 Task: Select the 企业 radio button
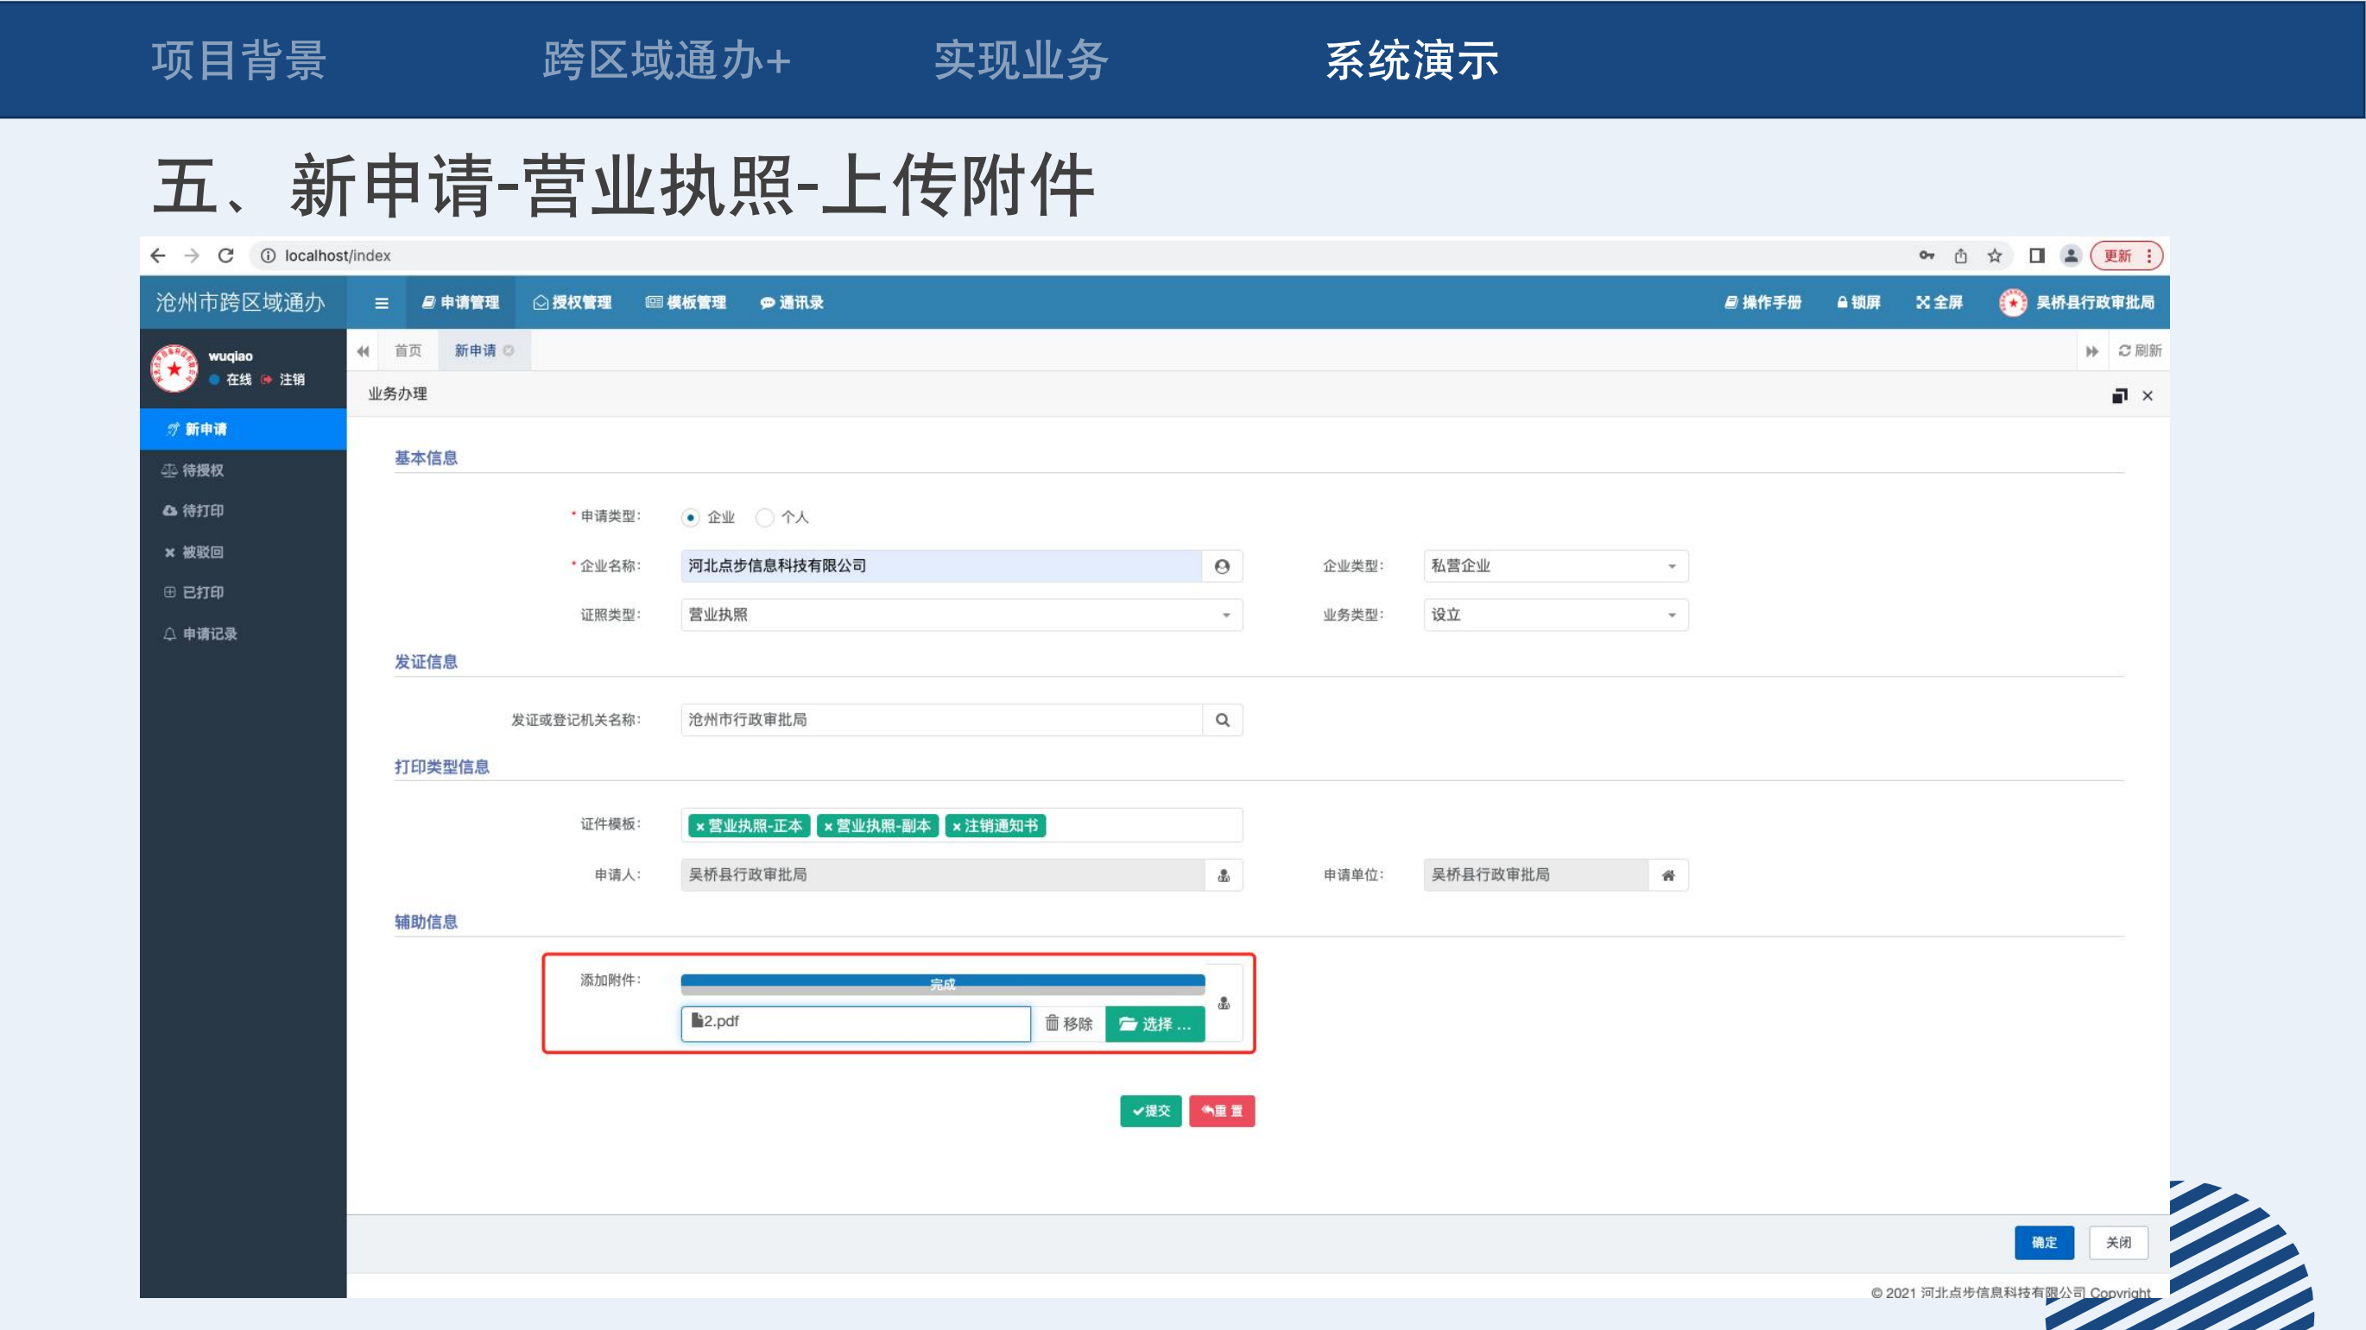[691, 518]
